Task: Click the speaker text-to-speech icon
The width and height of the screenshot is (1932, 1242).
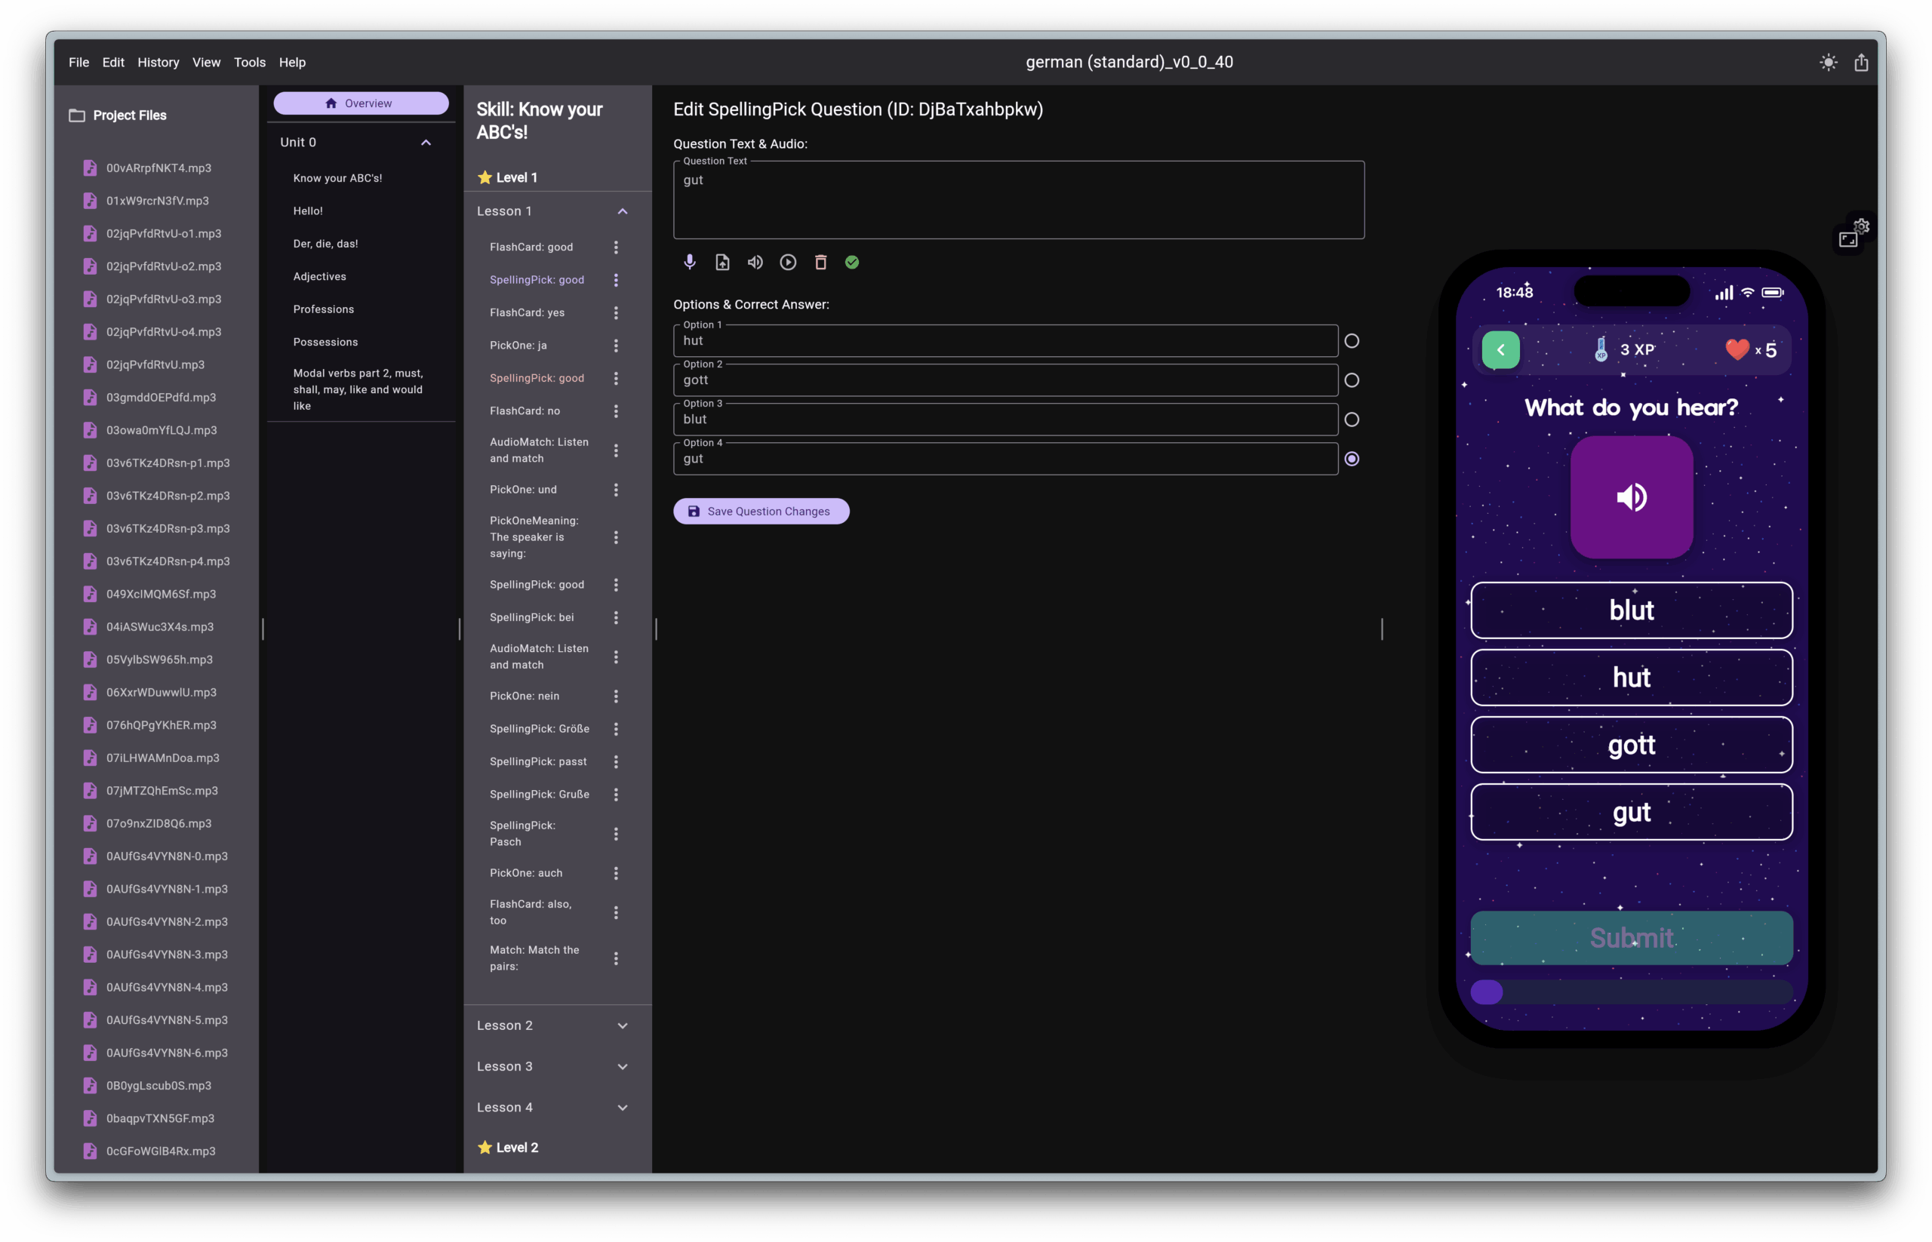Action: tap(755, 262)
